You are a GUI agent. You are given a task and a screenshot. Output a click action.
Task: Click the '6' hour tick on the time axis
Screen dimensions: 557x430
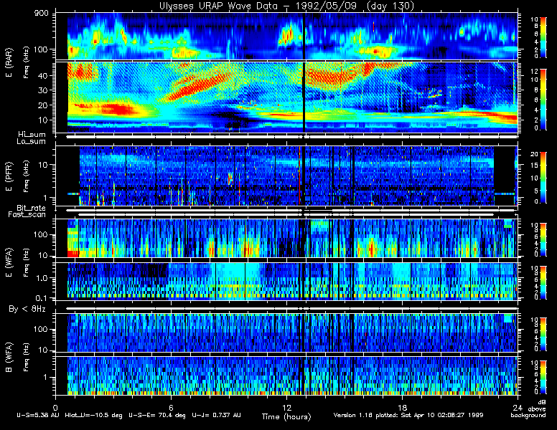click(171, 407)
